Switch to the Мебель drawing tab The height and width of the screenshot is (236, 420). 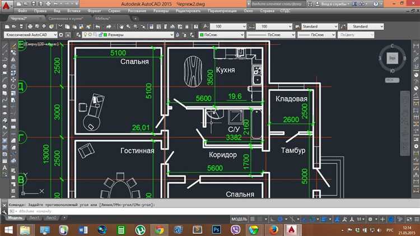103,18
